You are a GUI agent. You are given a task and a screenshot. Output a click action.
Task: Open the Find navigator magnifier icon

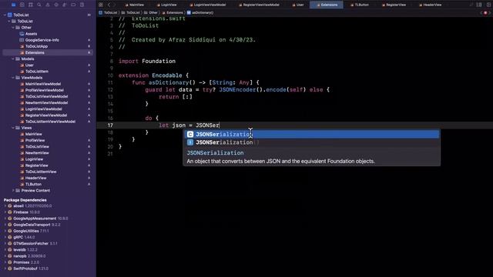pyautogui.click(x=39, y=5)
